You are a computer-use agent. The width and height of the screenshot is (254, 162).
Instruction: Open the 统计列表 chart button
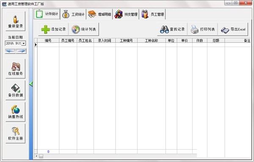tap(84, 29)
